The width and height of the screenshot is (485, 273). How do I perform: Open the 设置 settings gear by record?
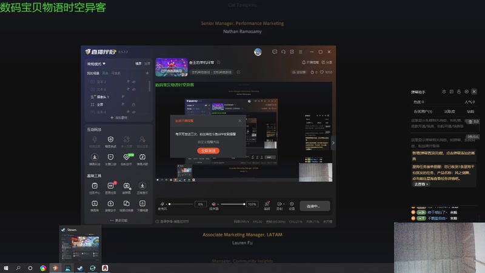click(x=292, y=204)
